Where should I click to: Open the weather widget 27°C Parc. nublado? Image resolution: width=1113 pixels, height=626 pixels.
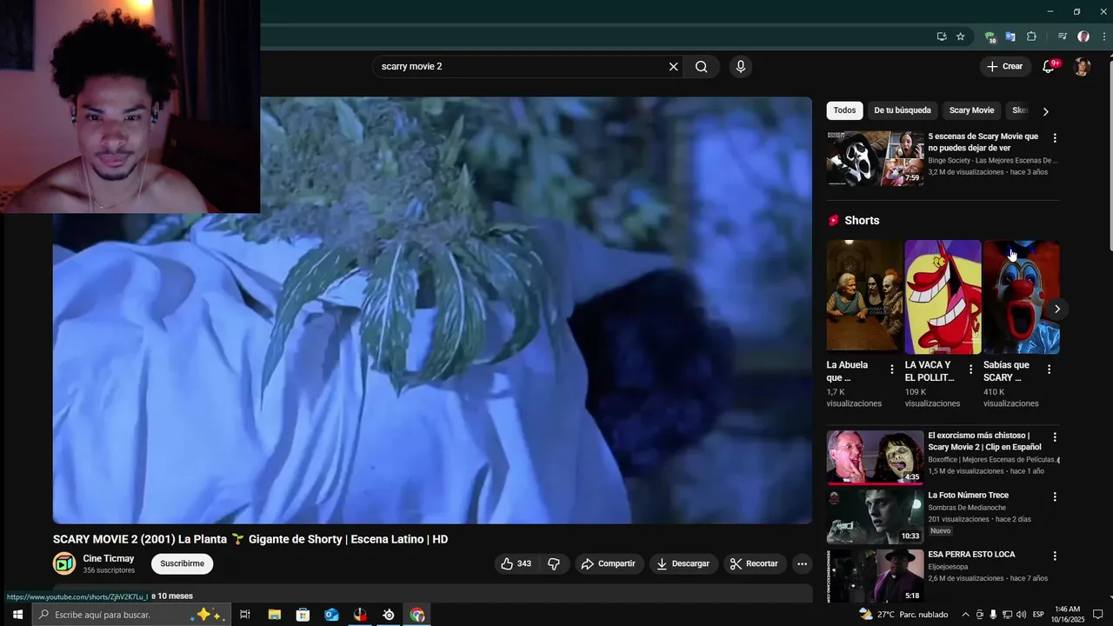point(903,615)
